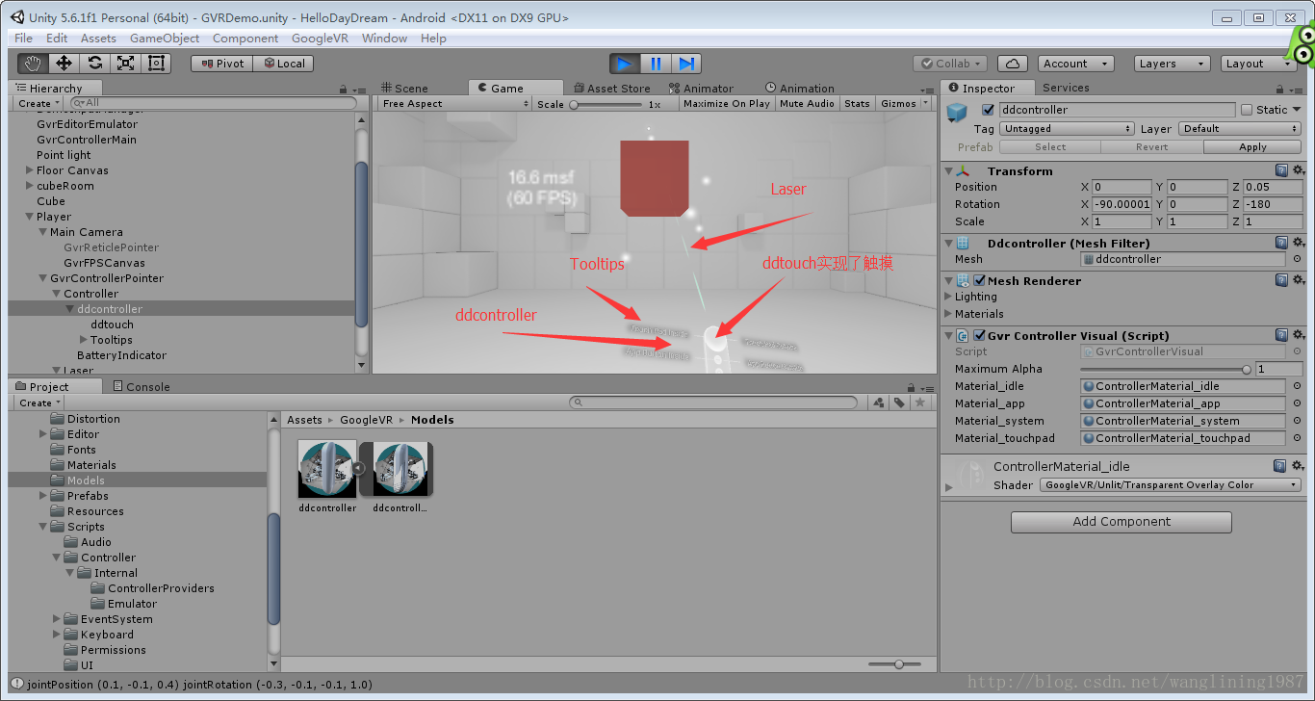Select the Move tool
The image size is (1315, 701).
tap(64, 64)
